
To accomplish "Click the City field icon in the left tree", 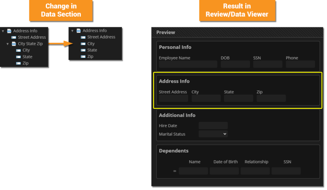I will [18, 51].
